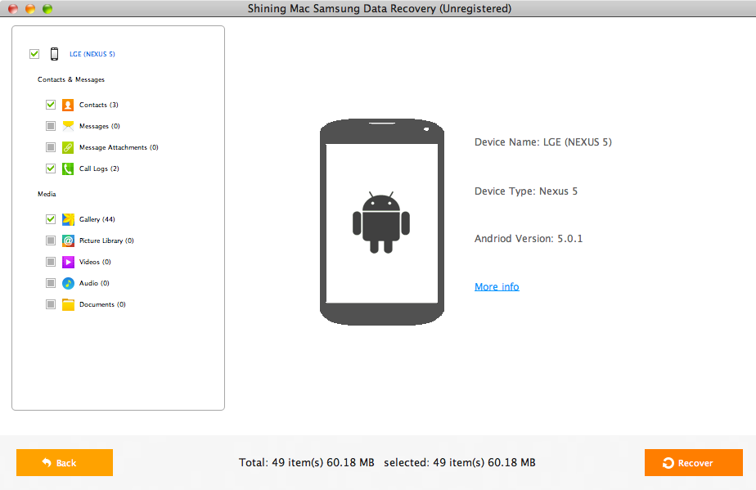Click the Gallery flower icon
Image resolution: width=756 pixels, height=490 pixels.
tap(68, 219)
